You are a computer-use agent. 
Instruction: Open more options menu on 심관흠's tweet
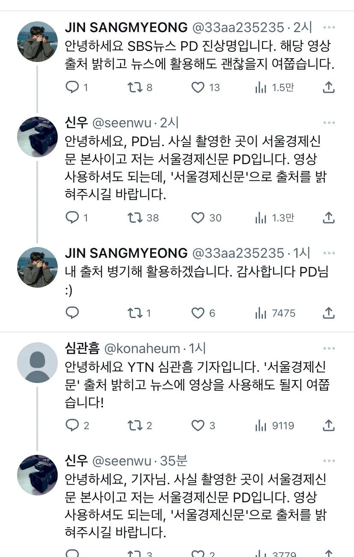point(329,349)
